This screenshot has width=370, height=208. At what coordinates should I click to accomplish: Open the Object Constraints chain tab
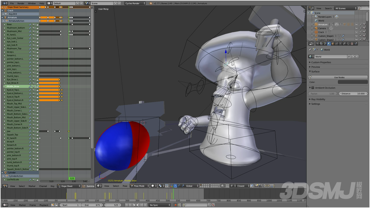(x=337, y=44)
